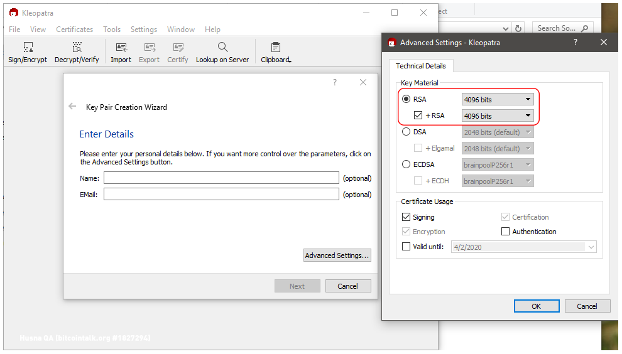Go back in Key Pair Creation Wizard

(72, 106)
